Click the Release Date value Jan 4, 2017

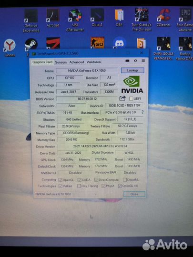click(68, 92)
